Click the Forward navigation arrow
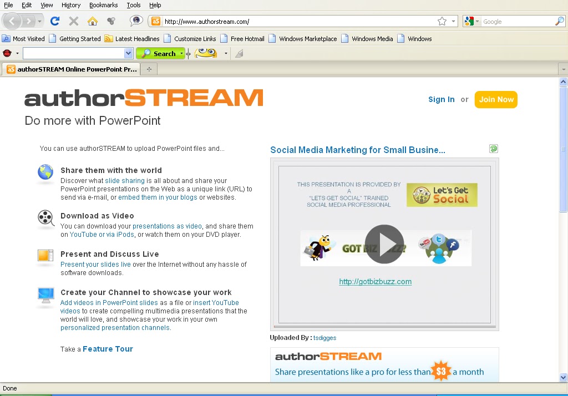This screenshot has width=568, height=396. [x=28, y=22]
